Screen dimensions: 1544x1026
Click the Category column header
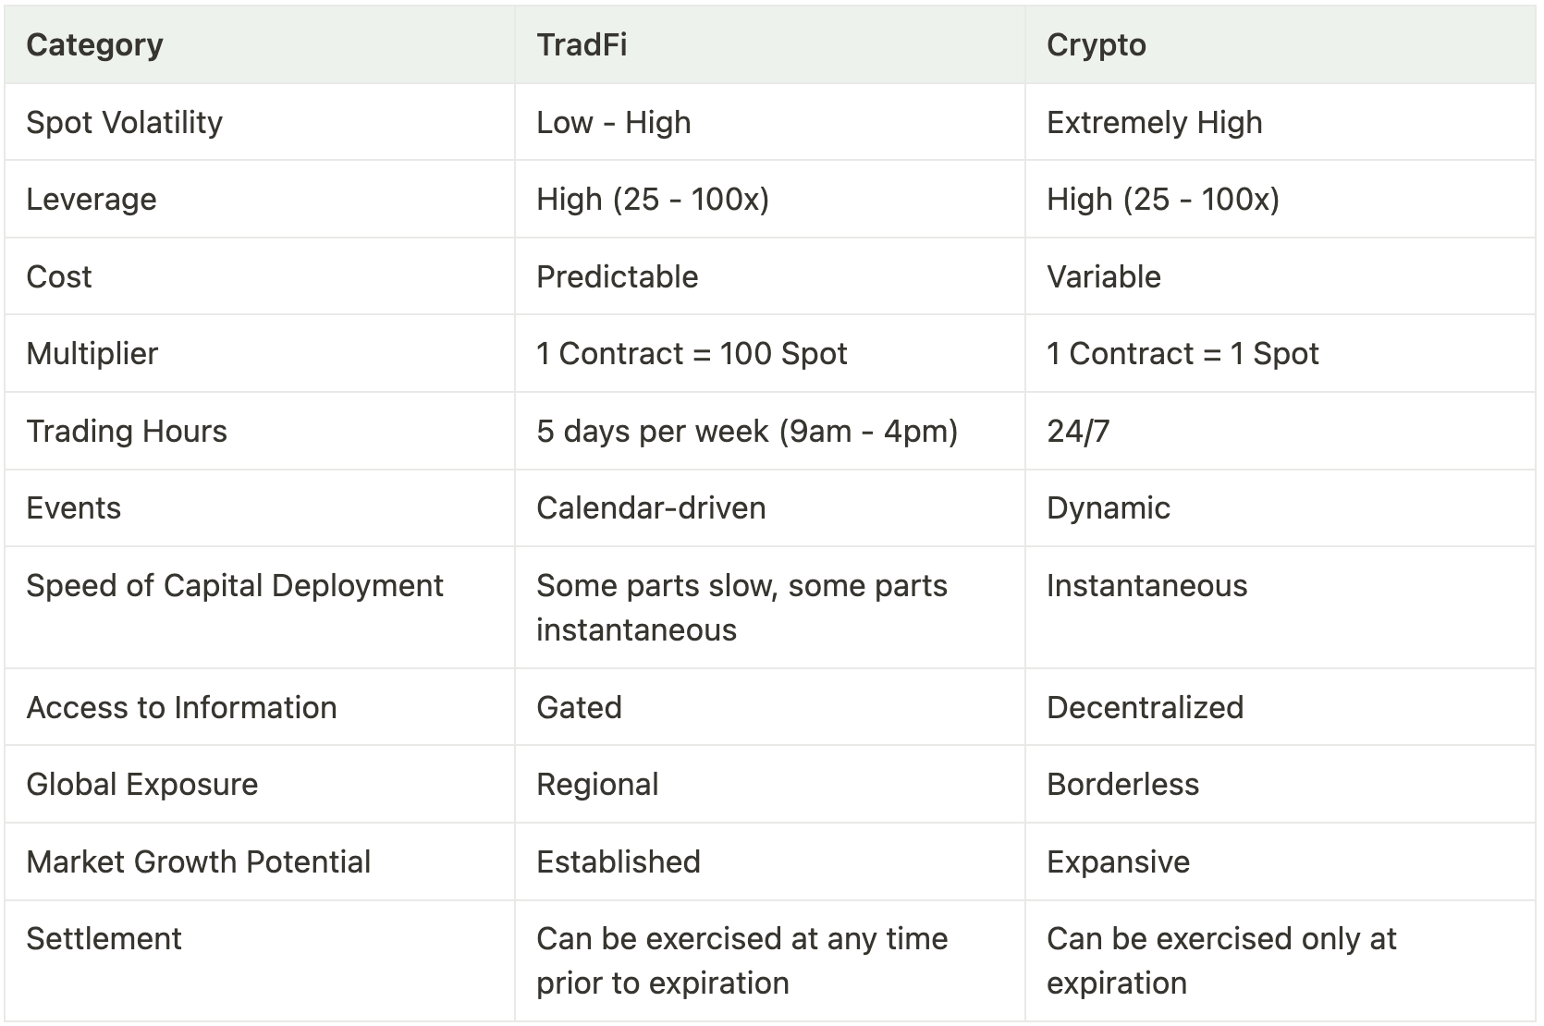tap(94, 45)
